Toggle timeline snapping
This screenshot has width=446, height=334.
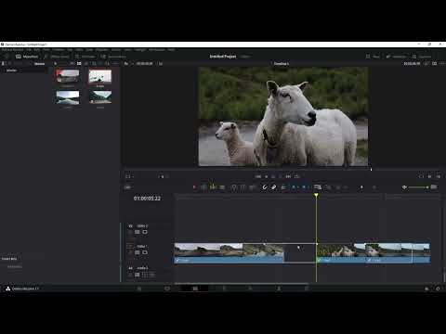[265, 187]
